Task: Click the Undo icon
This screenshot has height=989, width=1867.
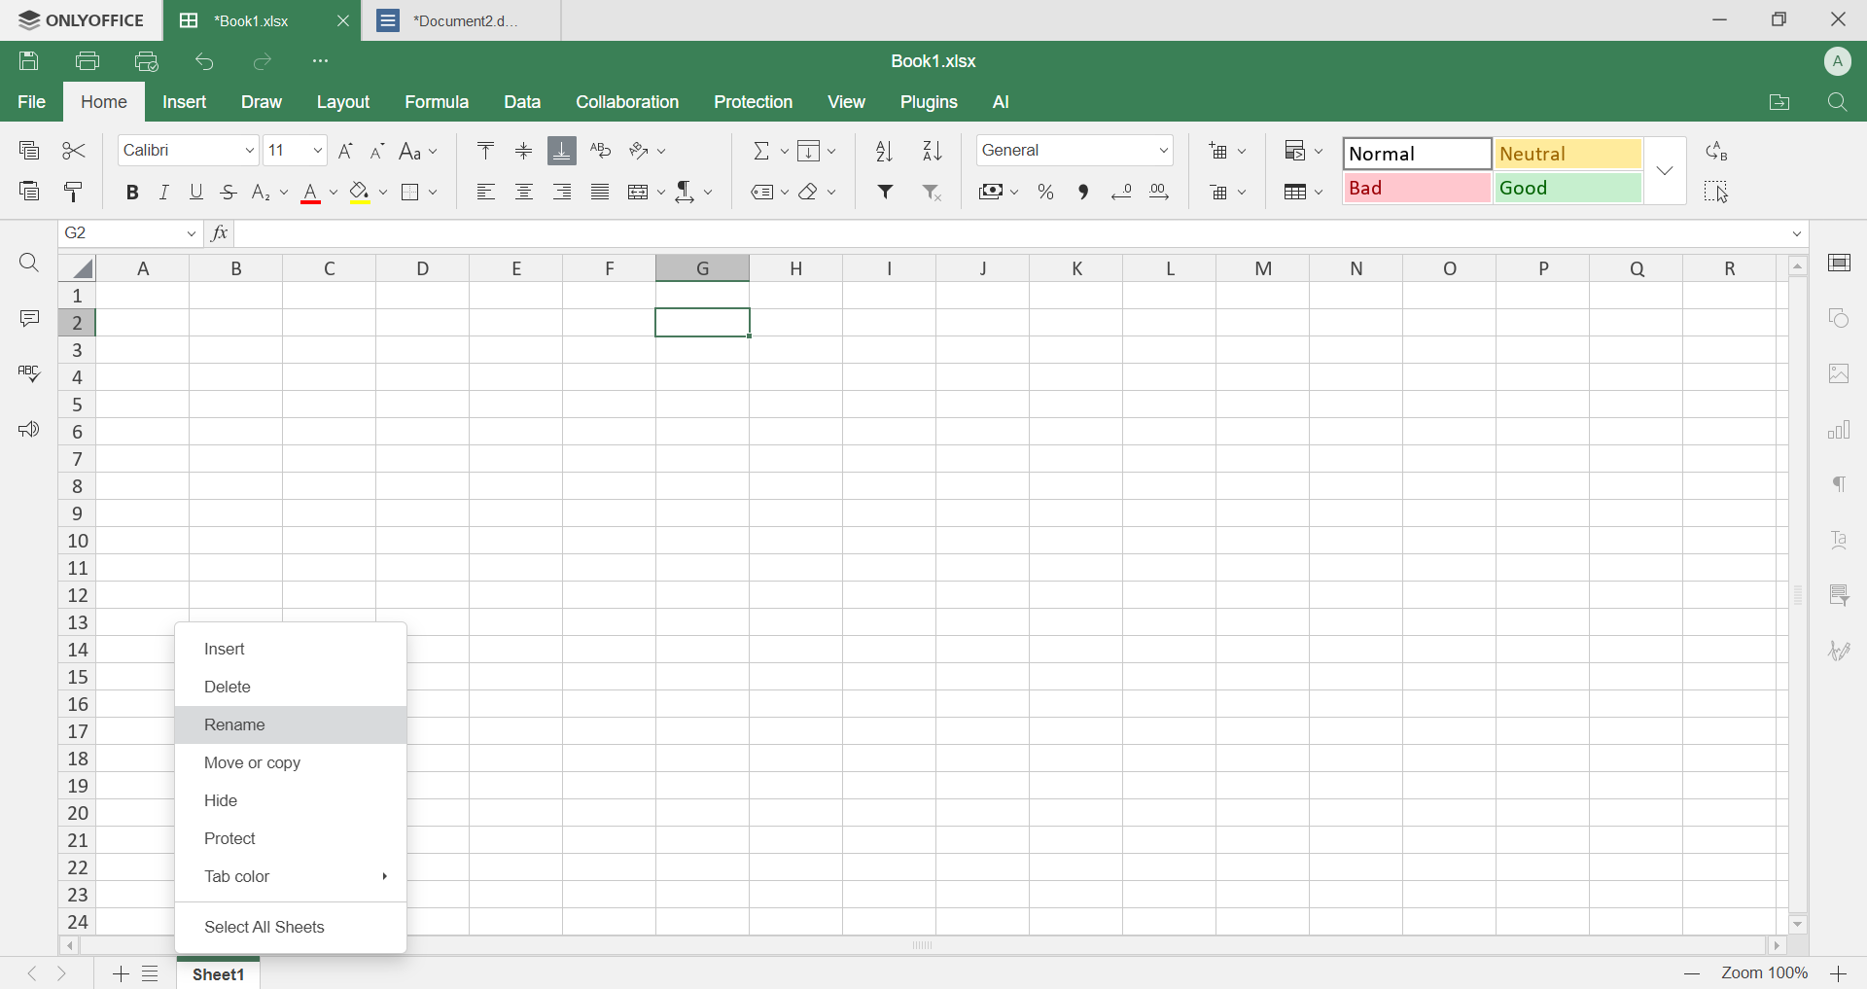Action: pyautogui.click(x=204, y=60)
